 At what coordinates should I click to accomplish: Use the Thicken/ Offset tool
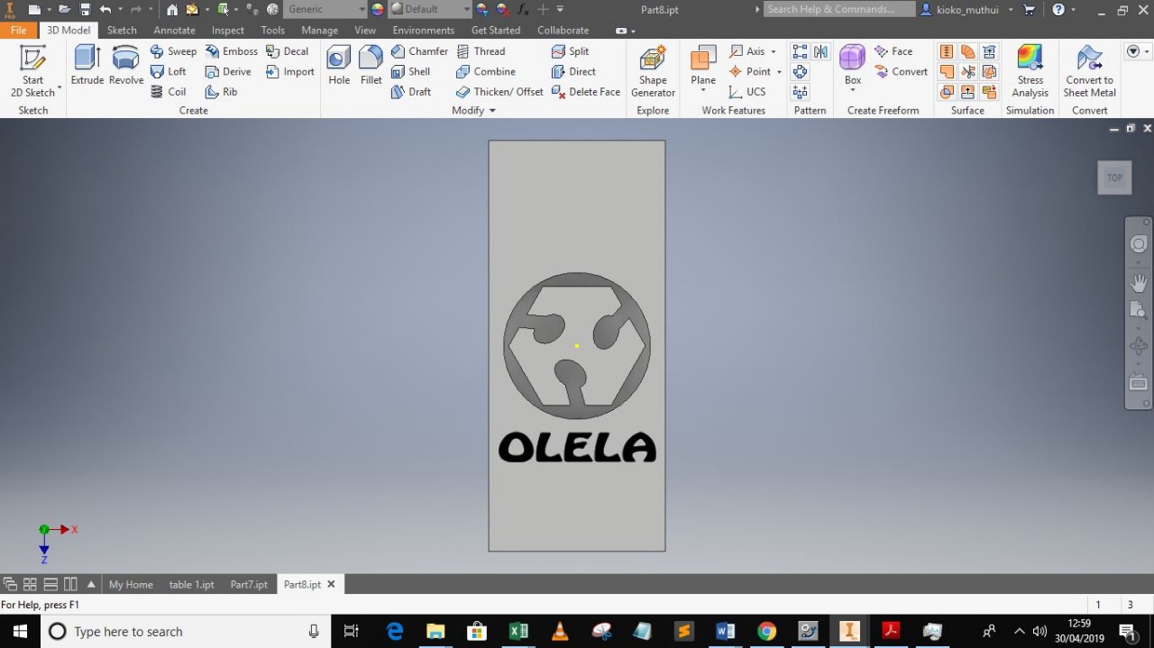click(499, 92)
